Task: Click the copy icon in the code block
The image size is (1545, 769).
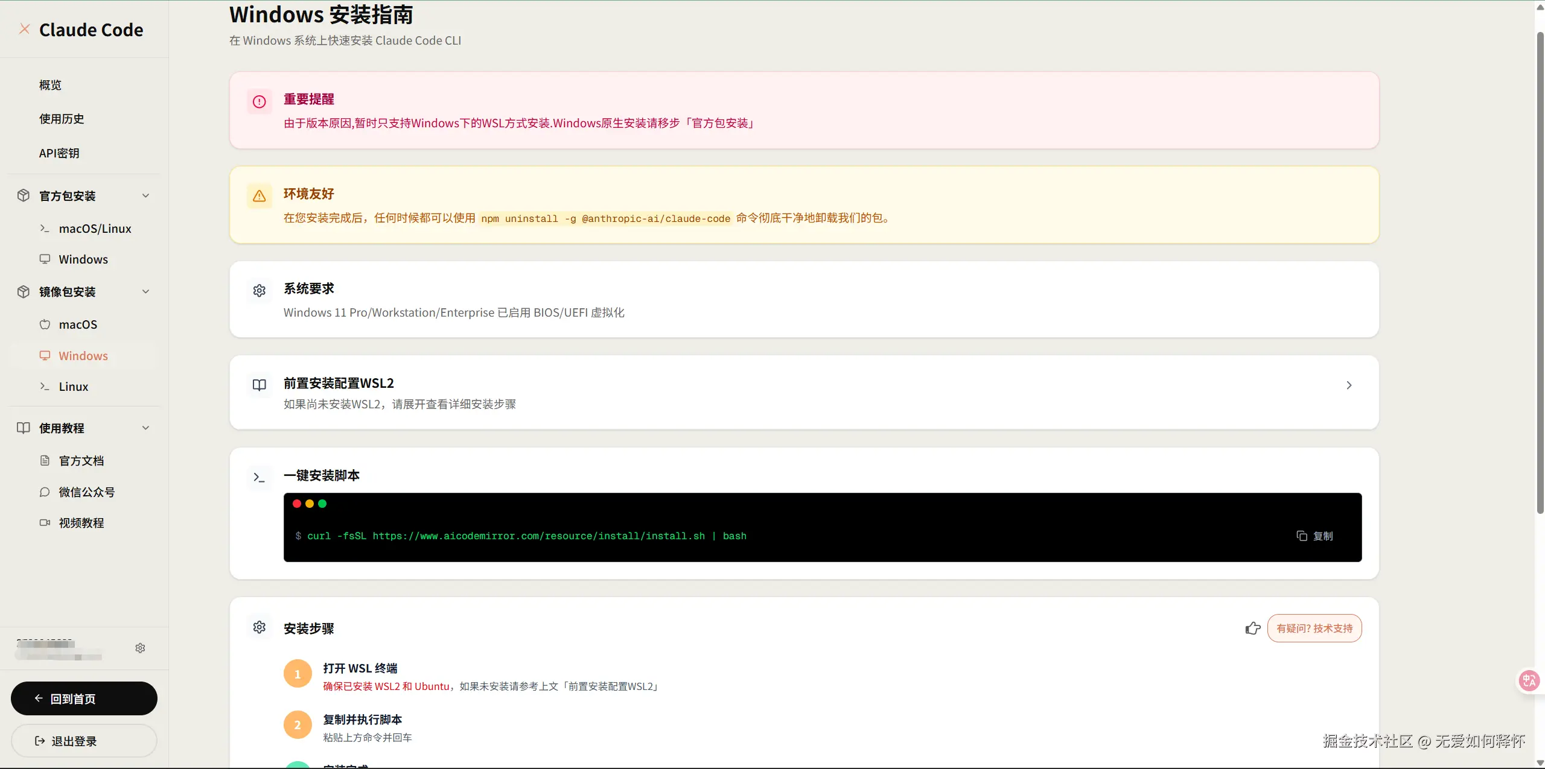Action: point(1302,536)
